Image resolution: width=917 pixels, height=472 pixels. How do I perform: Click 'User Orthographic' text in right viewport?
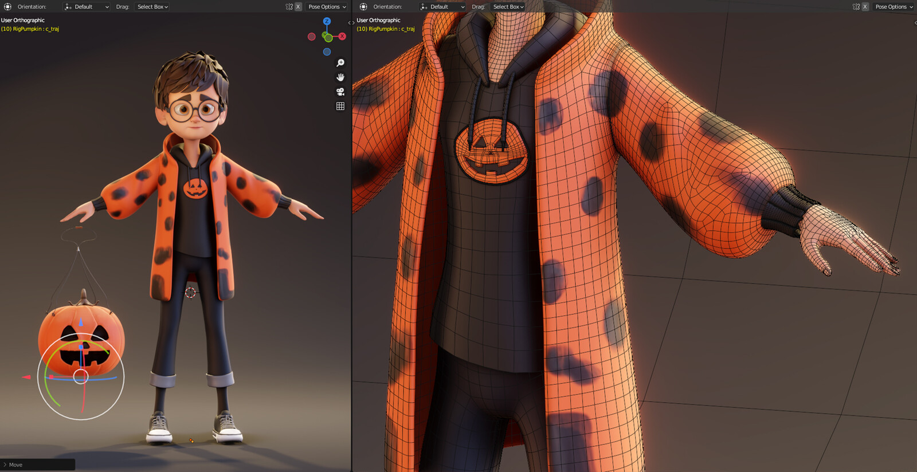point(379,20)
